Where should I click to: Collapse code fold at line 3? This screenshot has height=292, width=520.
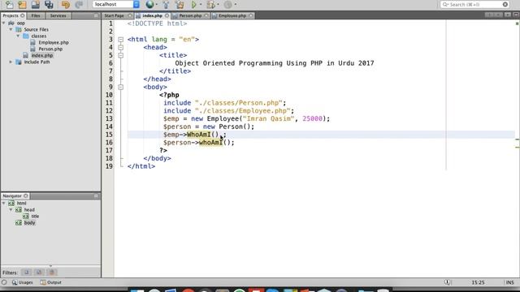[x=121, y=40]
